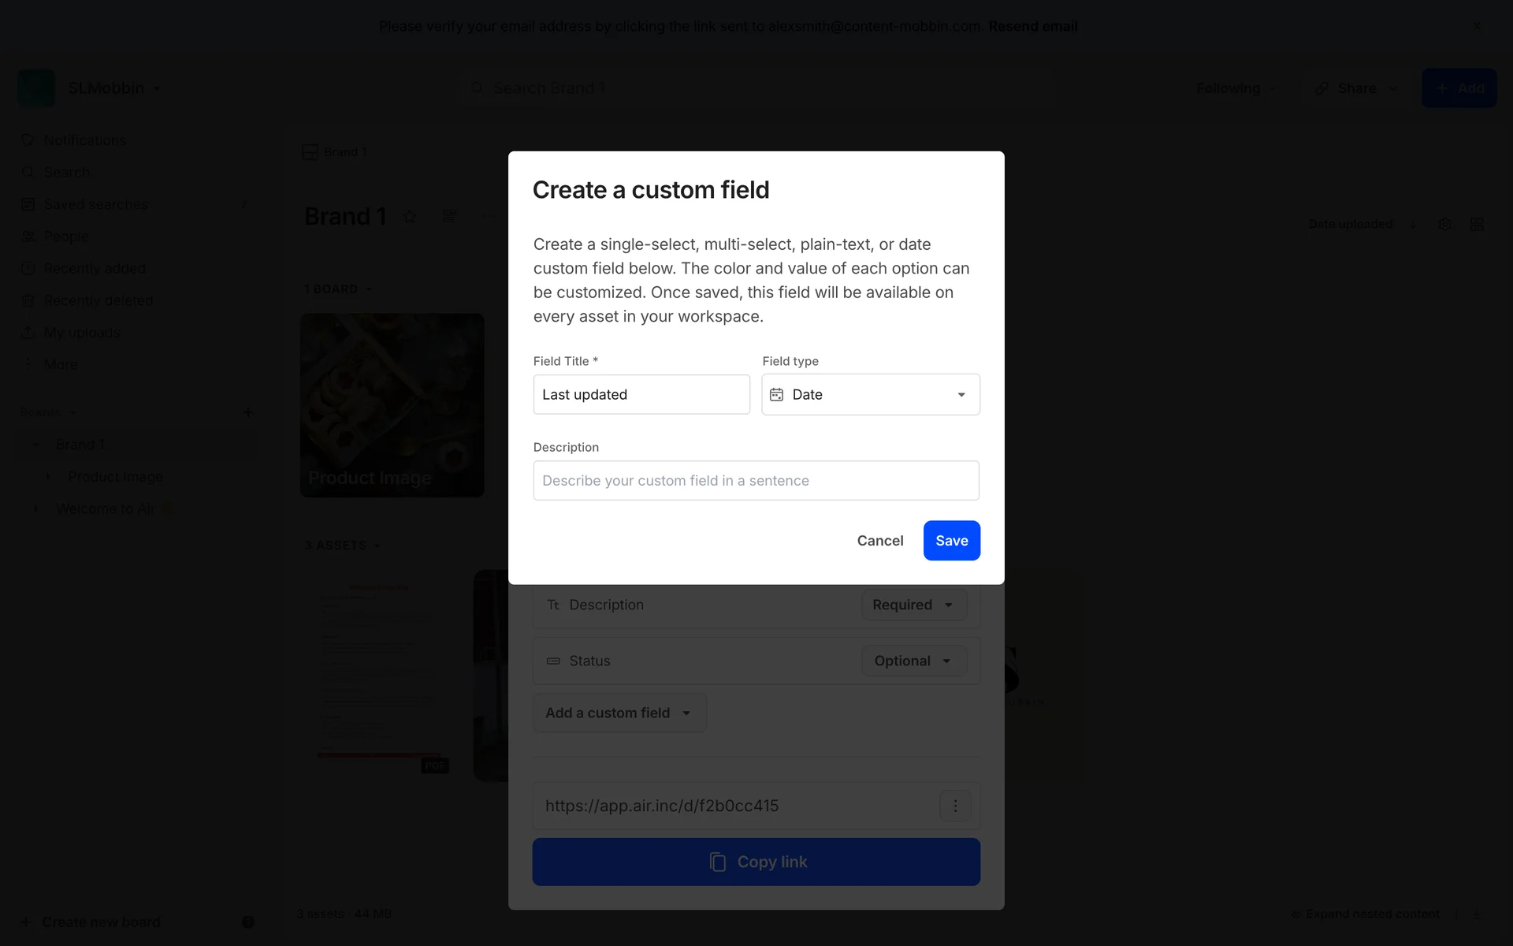Resend the verification email
1513x946 pixels.
click(1032, 26)
